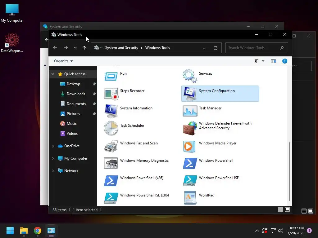This screenshot has width=318, height=238.
Task: Open the sync status tray icon
Action: click(265, 231)
